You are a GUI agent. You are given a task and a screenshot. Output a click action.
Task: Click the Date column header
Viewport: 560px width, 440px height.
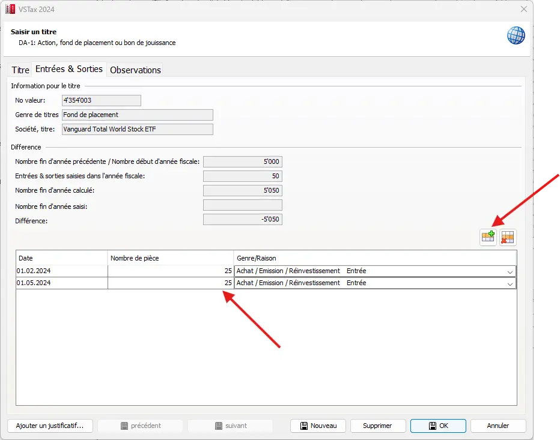coord(61,258)
